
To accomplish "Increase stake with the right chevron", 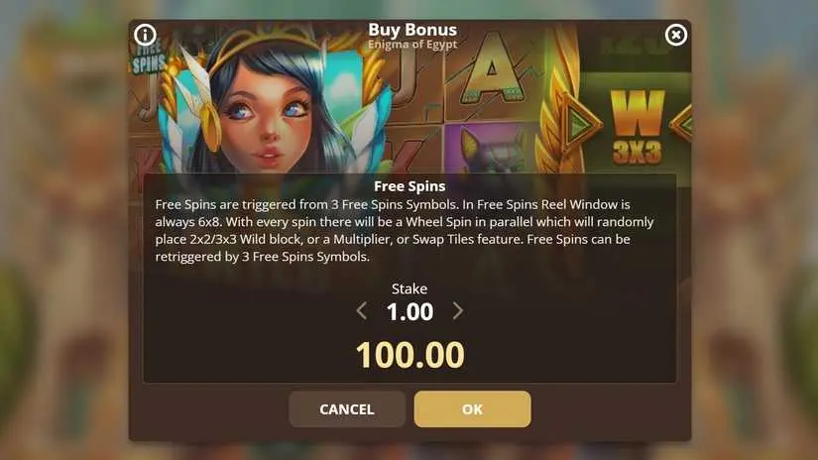I will click(x=457, y=311).
